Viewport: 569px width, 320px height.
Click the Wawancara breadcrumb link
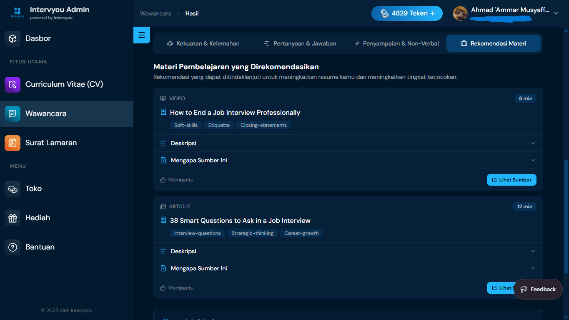pos(155,13)
